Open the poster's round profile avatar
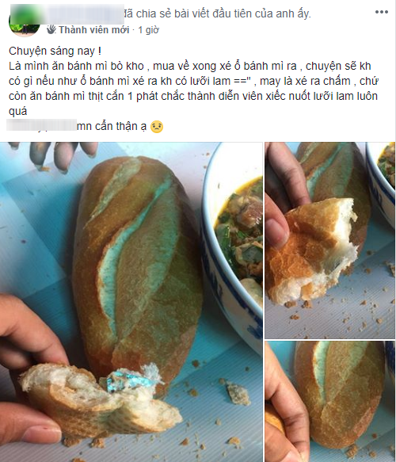The height and width of the screenshot is (462, 396). pyautogui.click(x=24, y=23)
